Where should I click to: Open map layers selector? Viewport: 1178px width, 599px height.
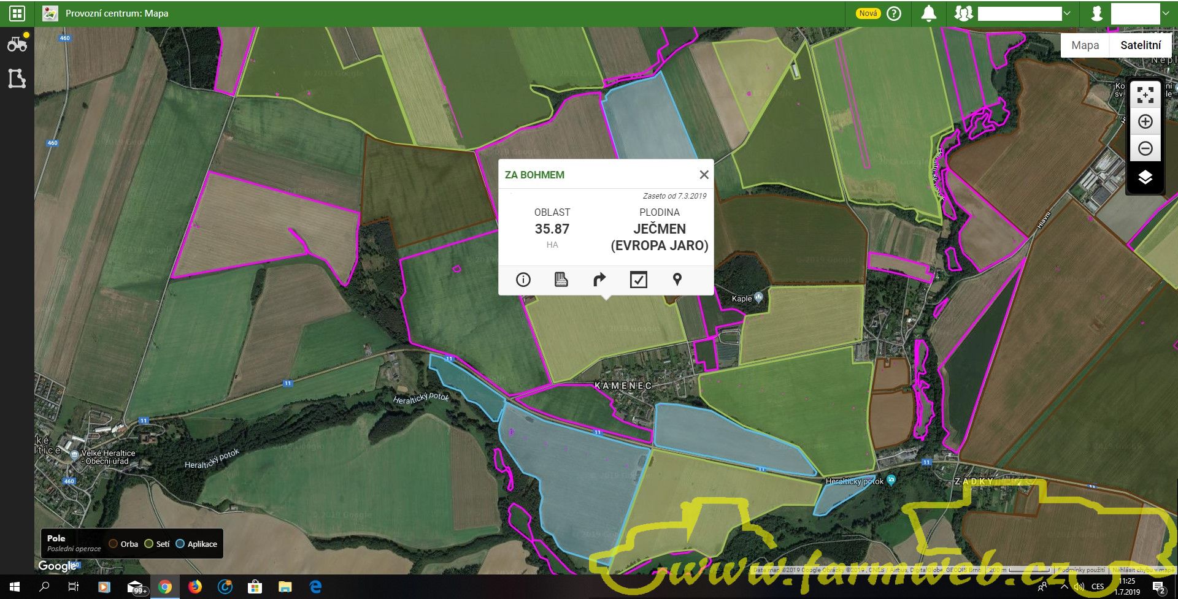pos(1145,178)
